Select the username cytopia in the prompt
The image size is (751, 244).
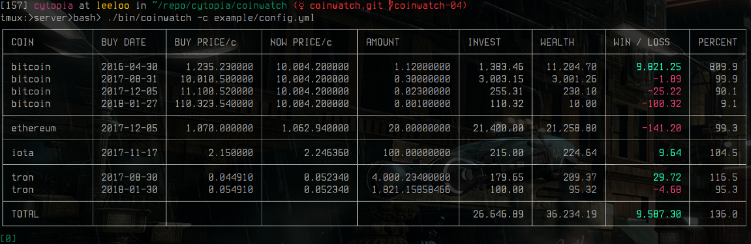click(x=53, y=6)
